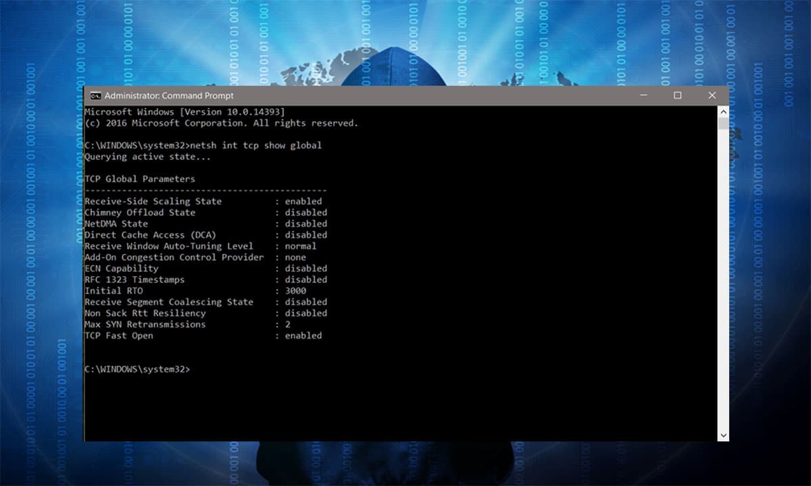Click the '3000' Initial RTO value
Image resolution: width=811 pixels, height=486 pixels.
[x=295, y=291]
